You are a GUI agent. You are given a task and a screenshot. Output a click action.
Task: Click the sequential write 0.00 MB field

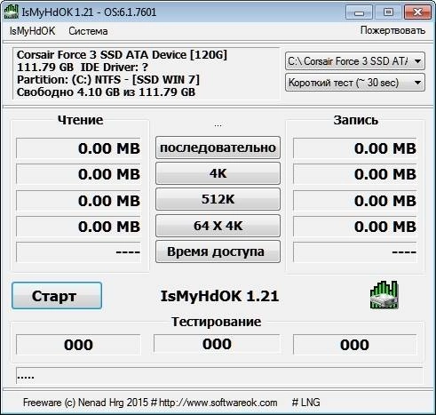click(355, 148)
